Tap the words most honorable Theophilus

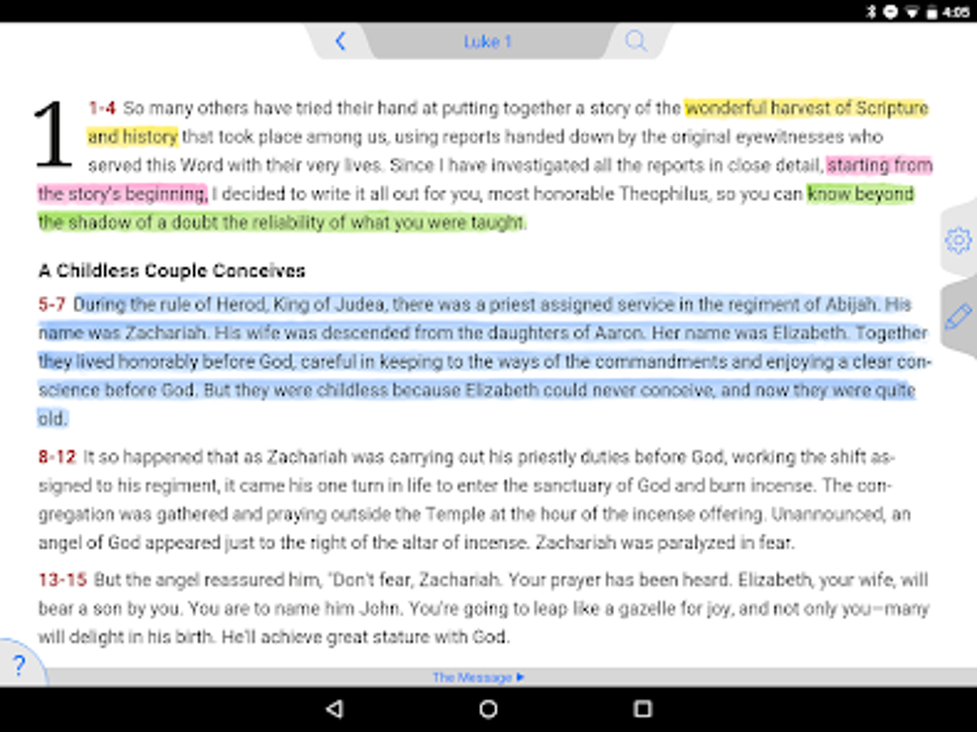[x=598, y=194]
